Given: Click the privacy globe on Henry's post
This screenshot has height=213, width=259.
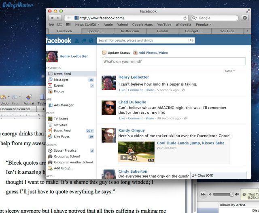Looking at the screenshot, I should 183,90.
